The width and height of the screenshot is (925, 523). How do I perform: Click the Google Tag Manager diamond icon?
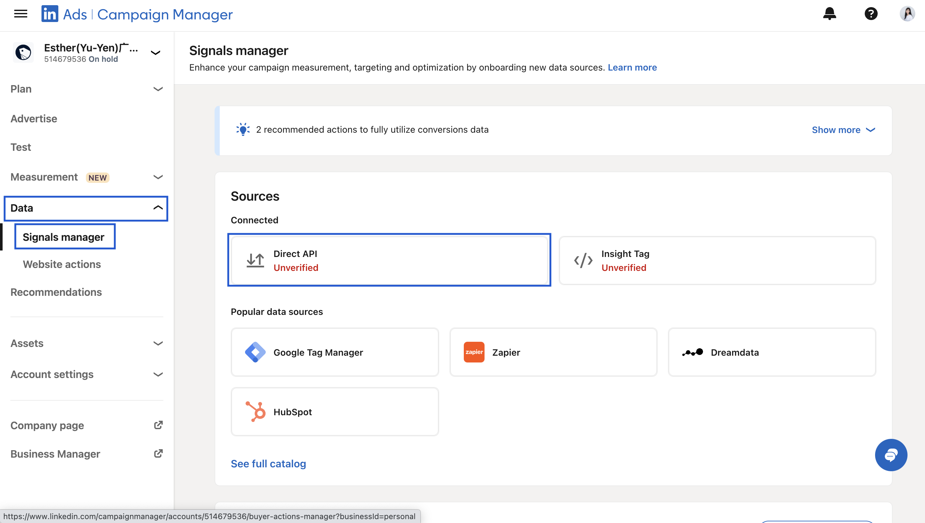click(x=255, y=352)
